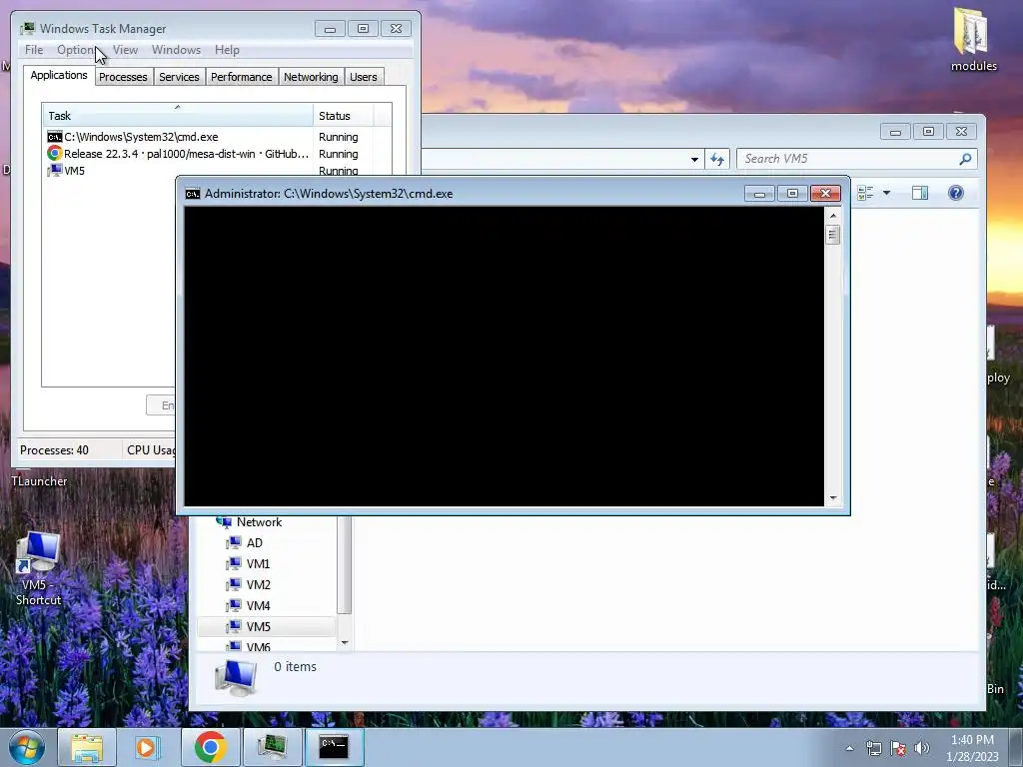This screenshot has height=767, width=1023.
Task: Open the Explorer address bar history dropdown
Action: tap(694, 159)
